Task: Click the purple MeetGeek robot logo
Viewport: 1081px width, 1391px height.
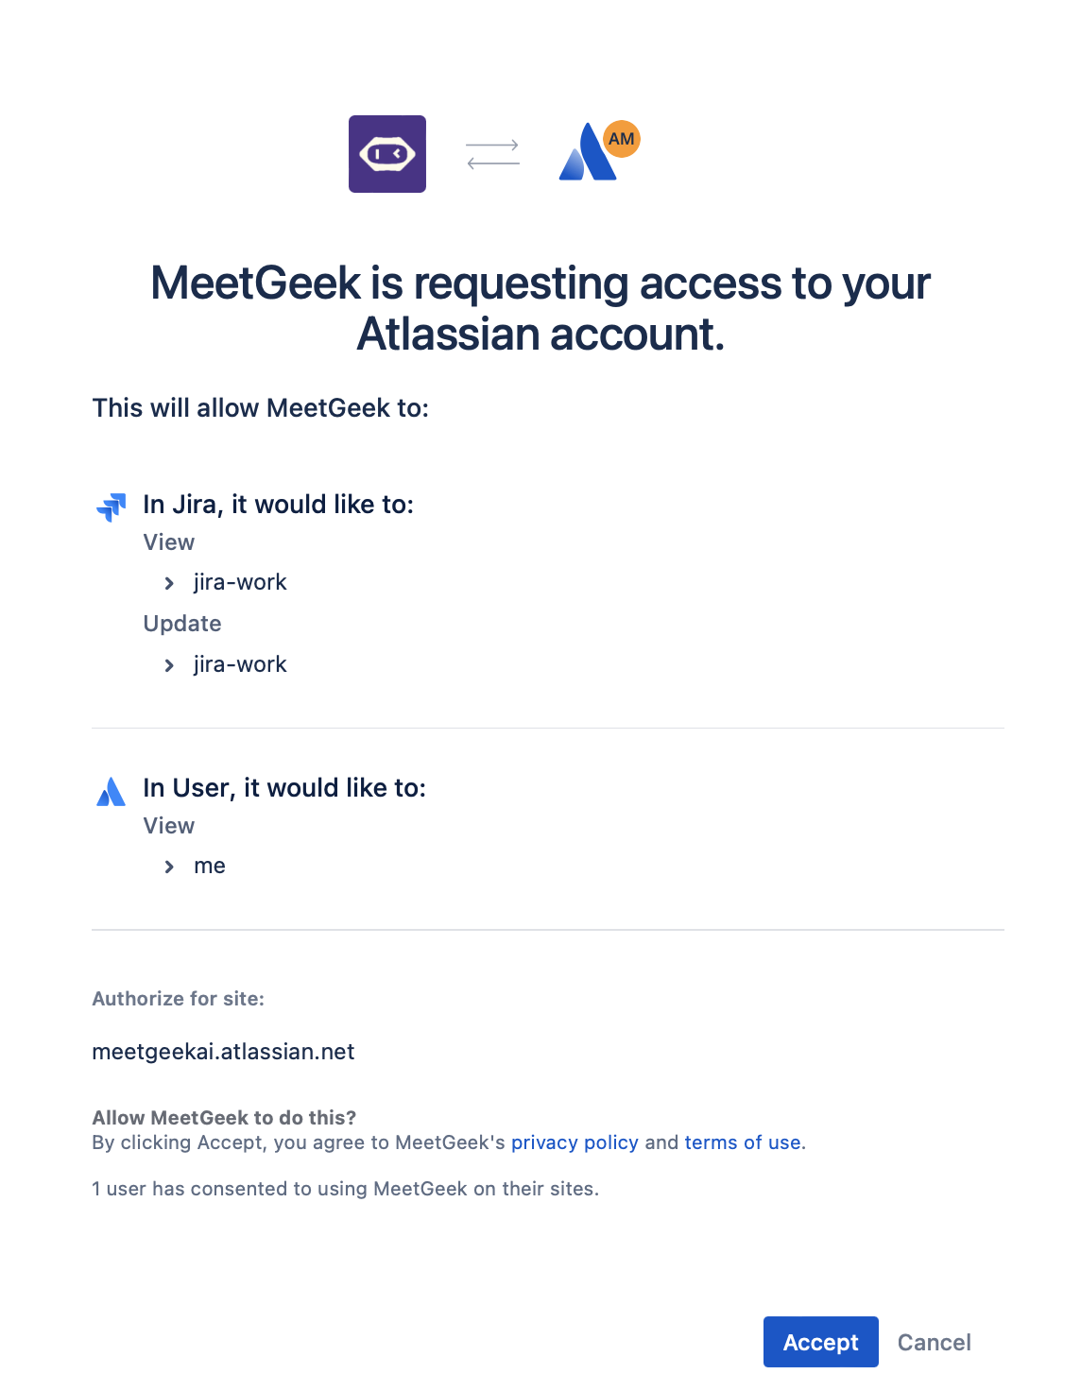Action: click(387, 154)
